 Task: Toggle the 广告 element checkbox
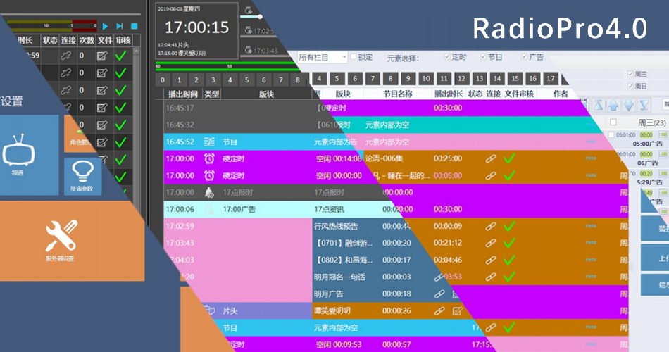(x=525, y=57)
